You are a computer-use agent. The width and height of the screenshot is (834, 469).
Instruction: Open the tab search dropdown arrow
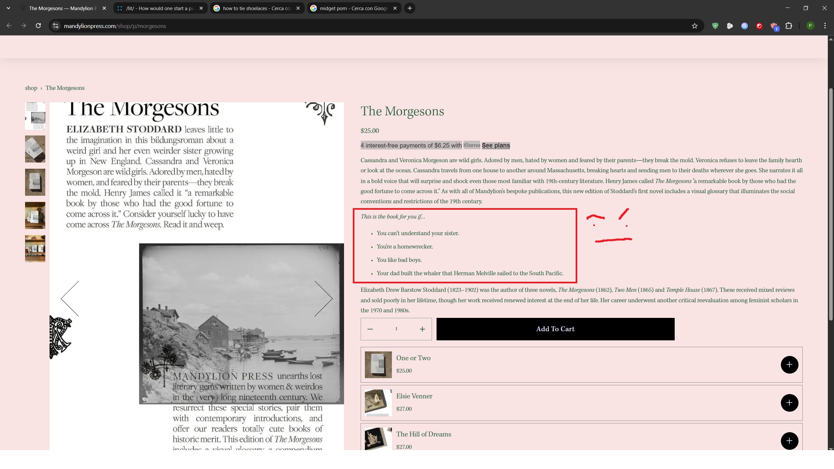click(8, 8)
